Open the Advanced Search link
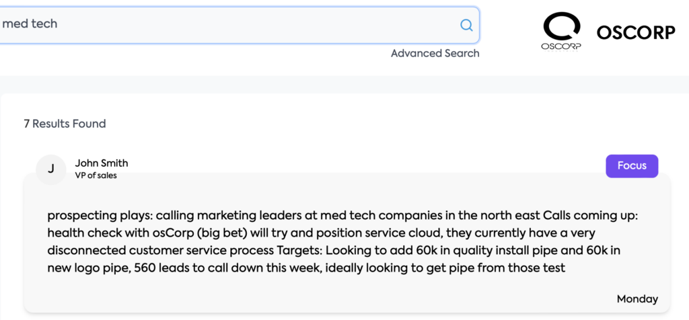This screenshot has height=320, width=689. tap(435, 54)
